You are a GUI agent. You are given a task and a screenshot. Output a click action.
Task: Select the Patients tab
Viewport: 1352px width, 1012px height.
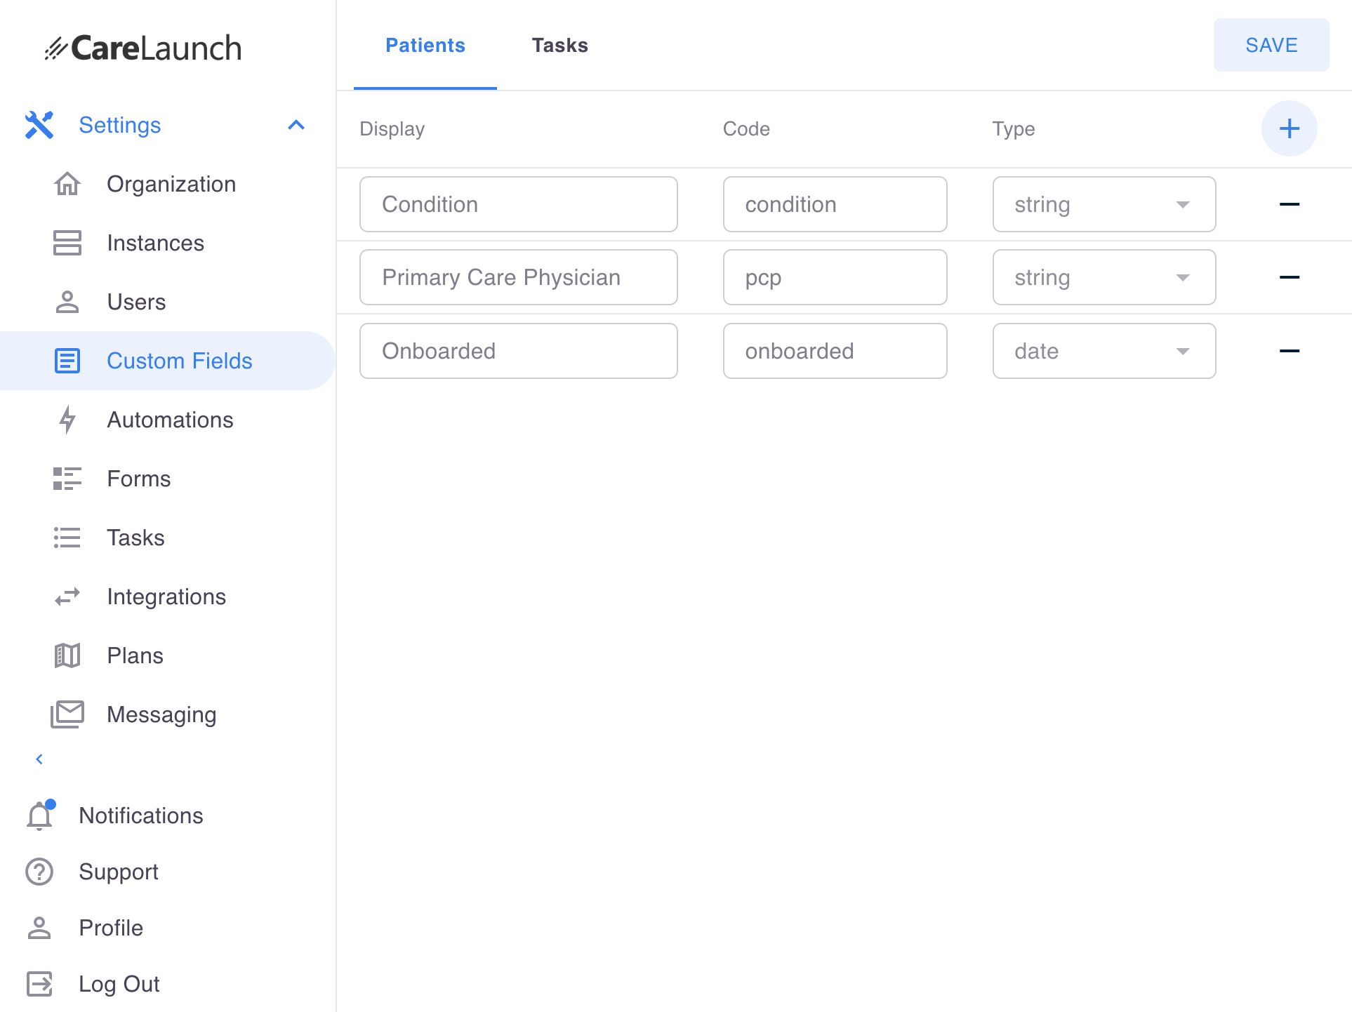click(426, 45)
